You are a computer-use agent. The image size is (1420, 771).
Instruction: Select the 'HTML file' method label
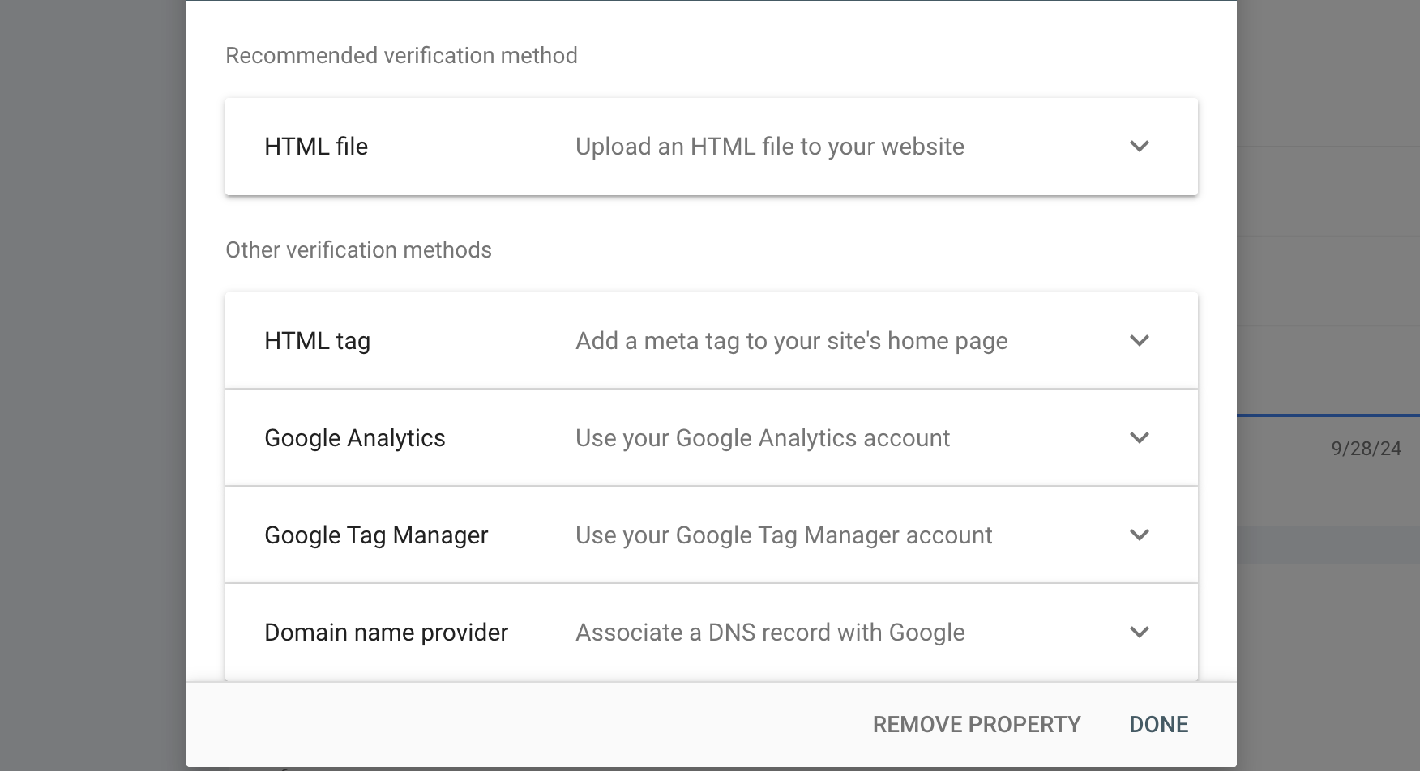[x=316, y=147]
